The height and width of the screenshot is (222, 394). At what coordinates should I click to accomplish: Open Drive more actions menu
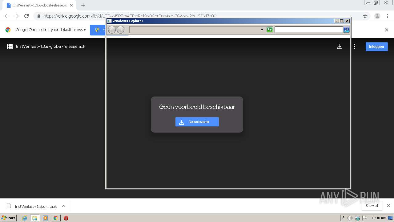pos(355,47)
